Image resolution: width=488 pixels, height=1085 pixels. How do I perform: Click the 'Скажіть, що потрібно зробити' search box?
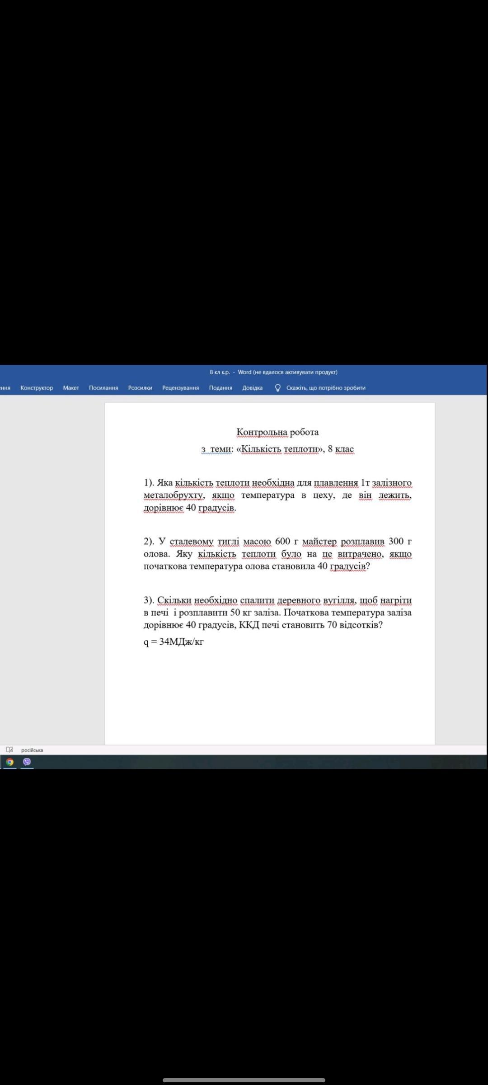click(x=326, y=388)
